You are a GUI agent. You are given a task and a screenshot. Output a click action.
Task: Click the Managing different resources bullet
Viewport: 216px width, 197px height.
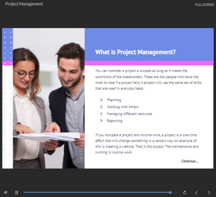(130, 114)
